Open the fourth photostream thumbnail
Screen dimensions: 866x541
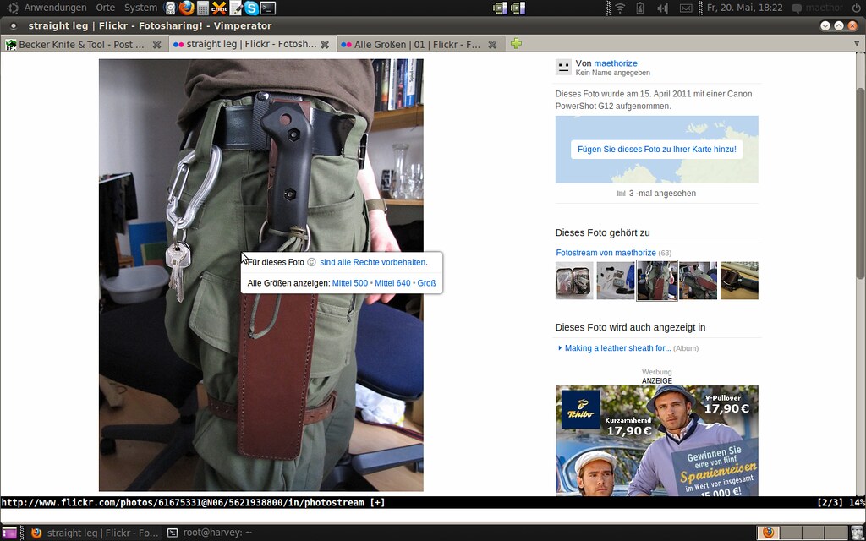[x=698, y=281]
